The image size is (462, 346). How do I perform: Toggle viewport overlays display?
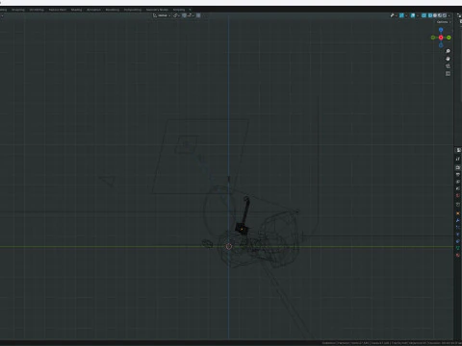pos(413,15)
